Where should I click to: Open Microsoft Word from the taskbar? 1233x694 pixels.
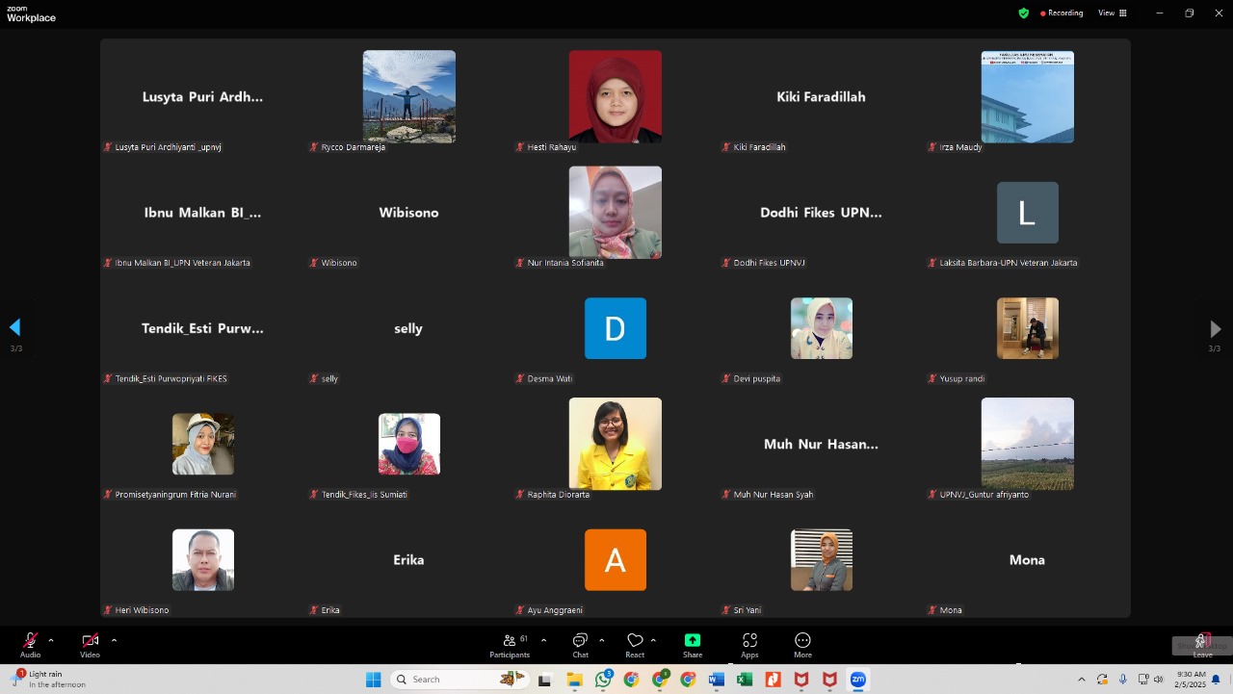716,680
